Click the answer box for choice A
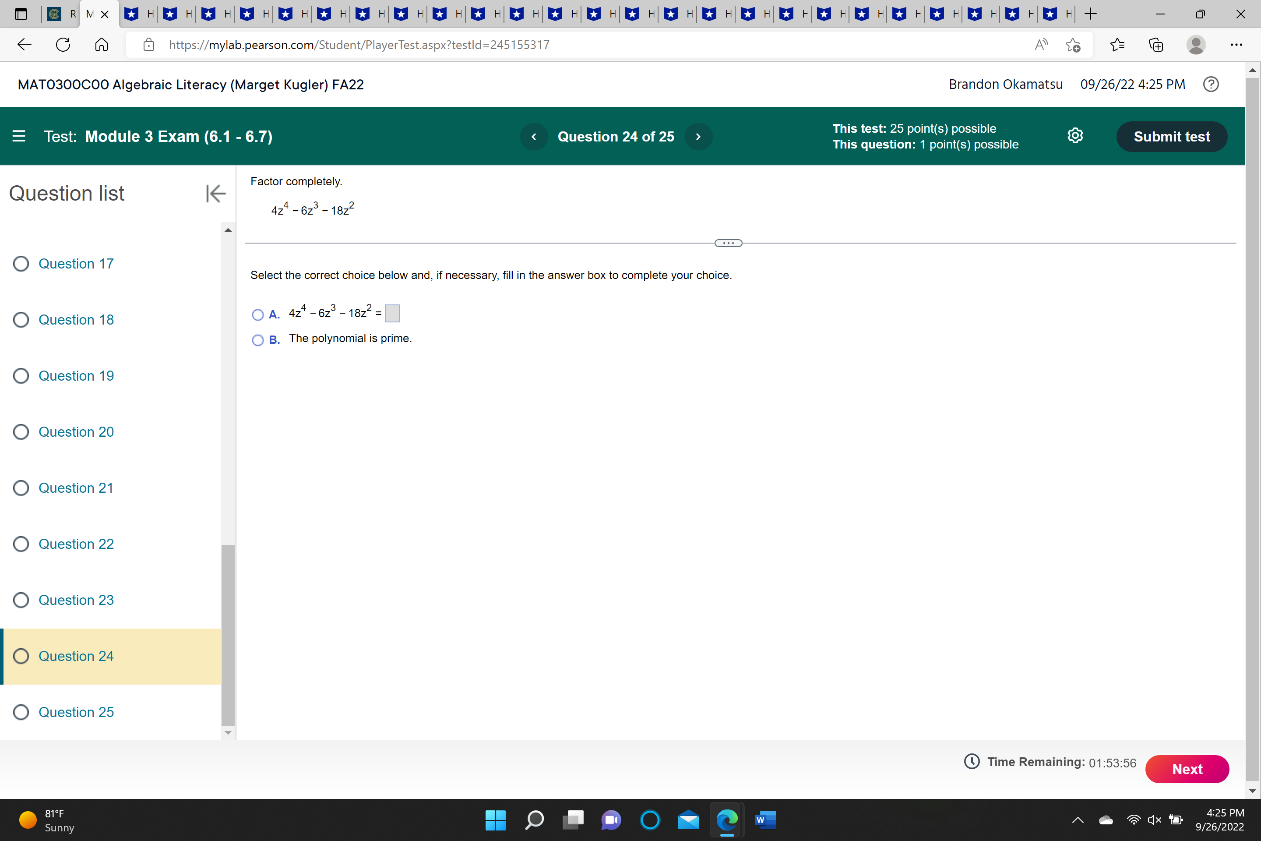 pos(392,313)
